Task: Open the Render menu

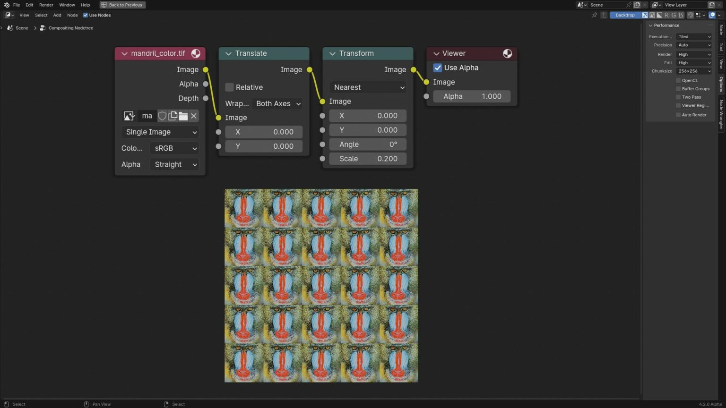Action: point(46,5)
